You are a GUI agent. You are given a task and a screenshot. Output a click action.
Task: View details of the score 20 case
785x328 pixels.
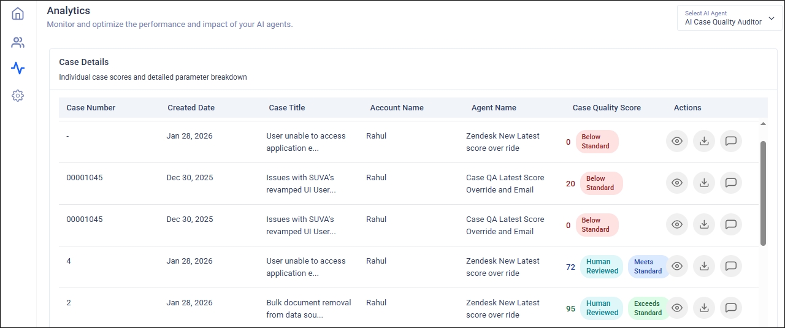click(677, 183)
